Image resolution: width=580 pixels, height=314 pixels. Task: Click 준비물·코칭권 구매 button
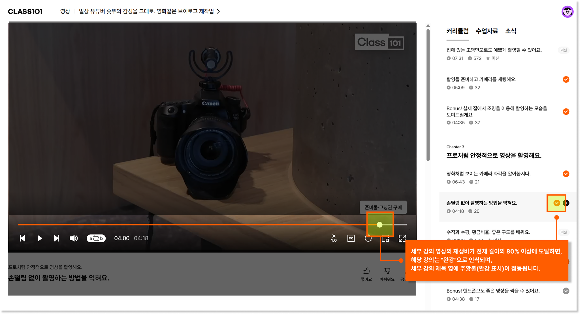pyautogui.click(x=383, y=207)
